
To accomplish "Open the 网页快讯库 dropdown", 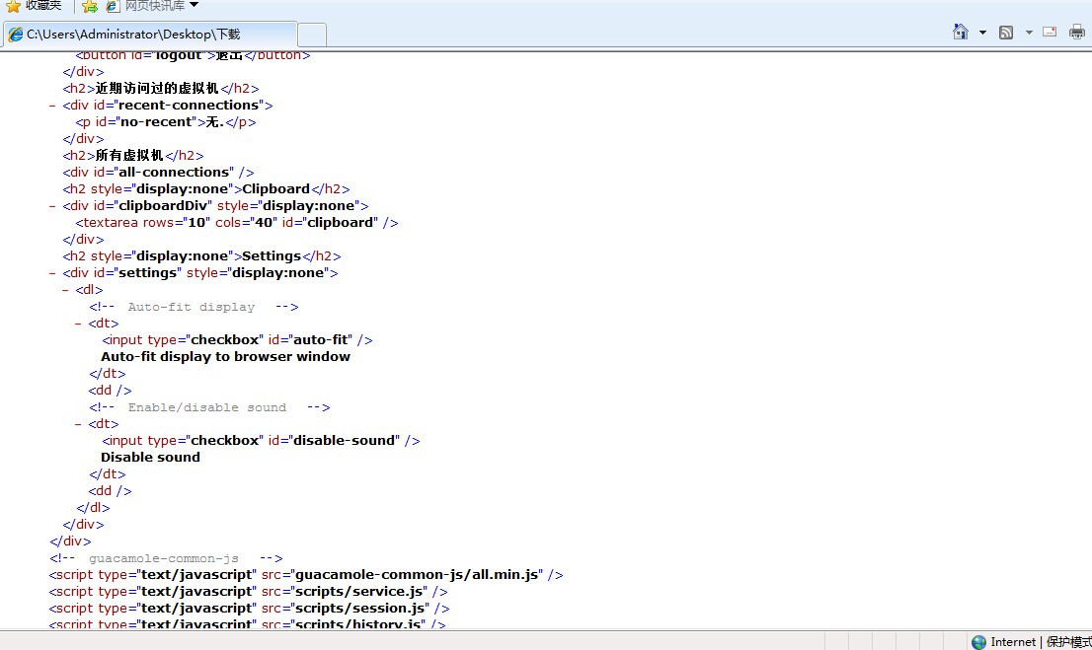I will 194,6.
